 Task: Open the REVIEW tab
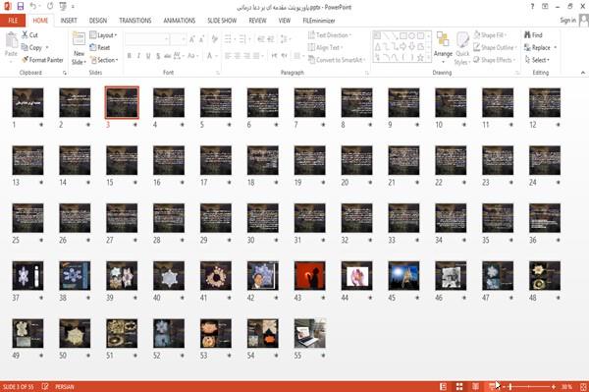coord(257,21)
